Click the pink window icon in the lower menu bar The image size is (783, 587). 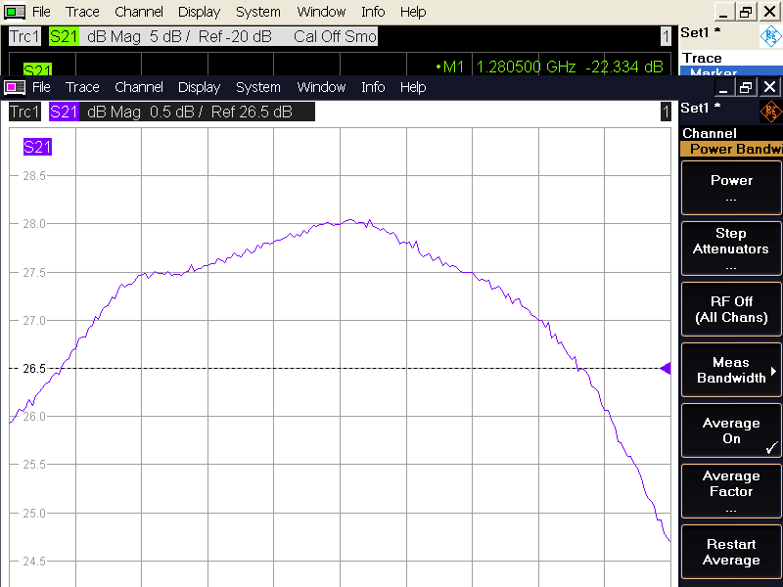pos(15,87)
